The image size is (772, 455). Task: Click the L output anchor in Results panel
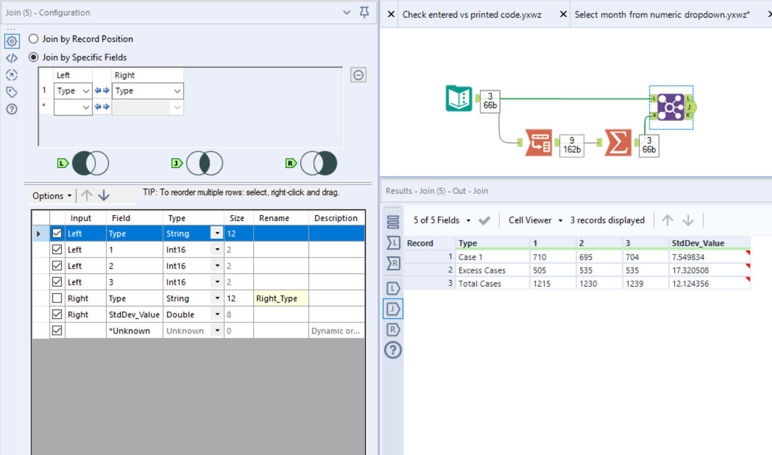click(393, 288)
